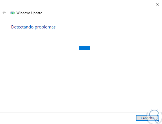Click the word 'Update' in the header
Viewport: 162px width, 124px height.
[37, 13]
